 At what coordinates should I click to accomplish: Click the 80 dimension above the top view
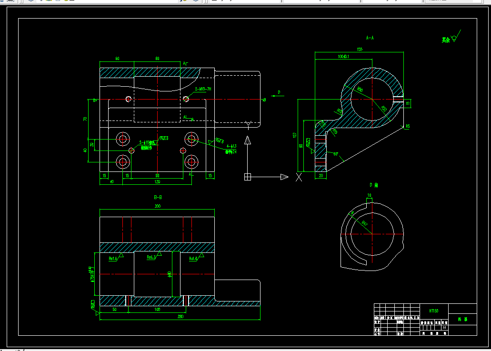tap(157, 59)
